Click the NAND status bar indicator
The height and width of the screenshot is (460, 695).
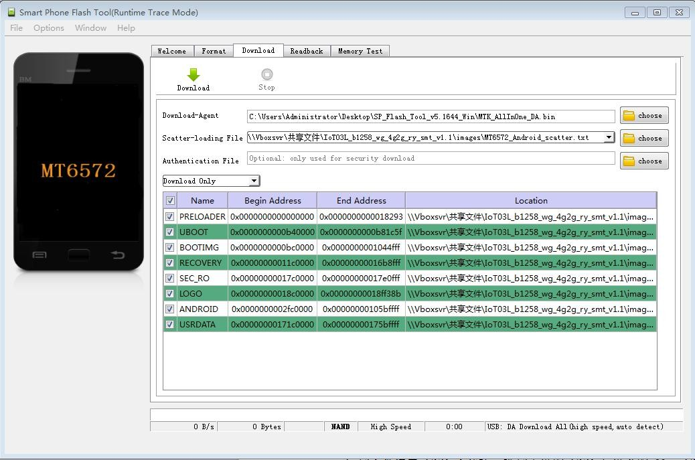[x=340, y=427]
